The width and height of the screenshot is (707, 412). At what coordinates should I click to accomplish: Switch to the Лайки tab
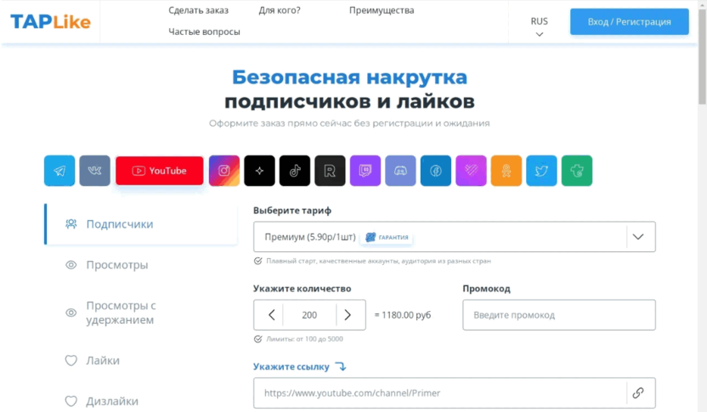(x=102, y=360)
